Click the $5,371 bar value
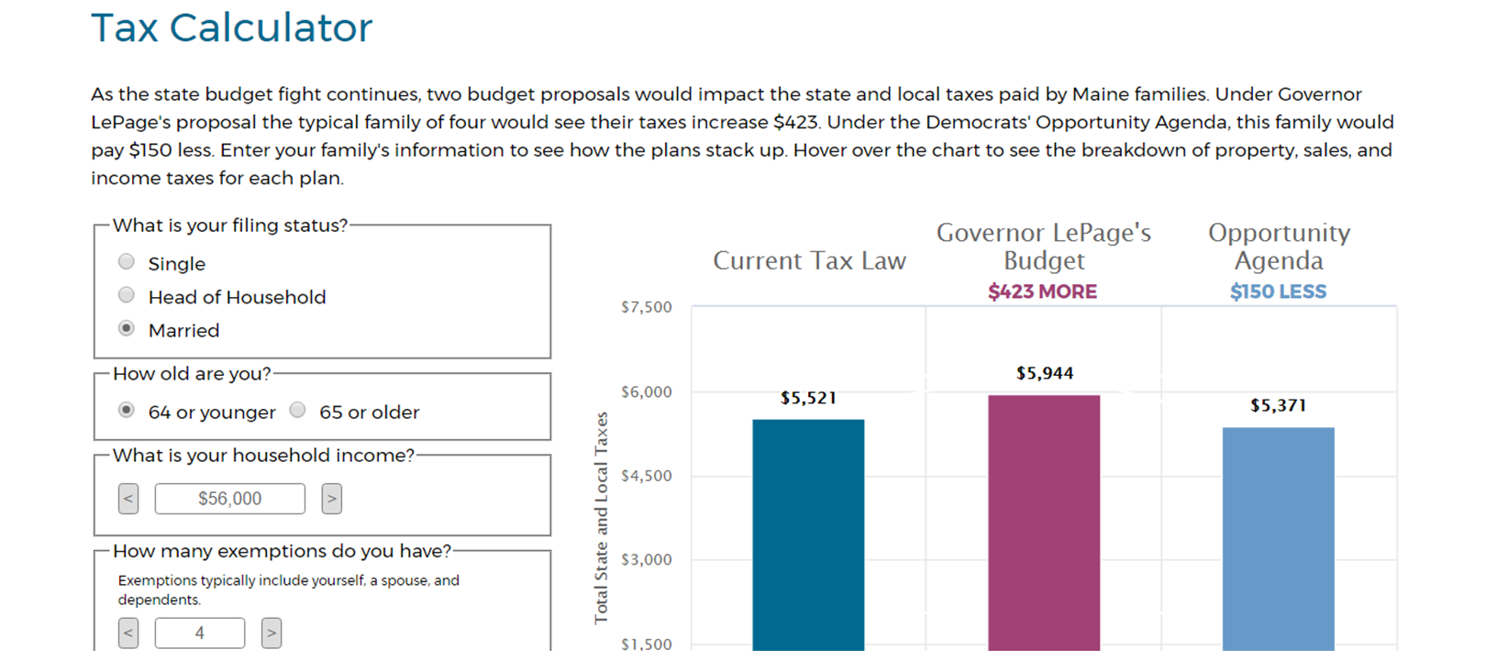The image size is (1497, 660). [1279, 405]
